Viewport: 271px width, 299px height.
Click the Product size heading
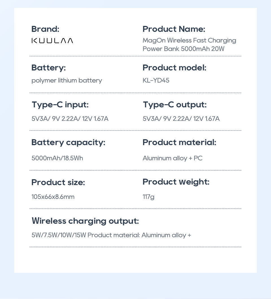click(58, 183)
